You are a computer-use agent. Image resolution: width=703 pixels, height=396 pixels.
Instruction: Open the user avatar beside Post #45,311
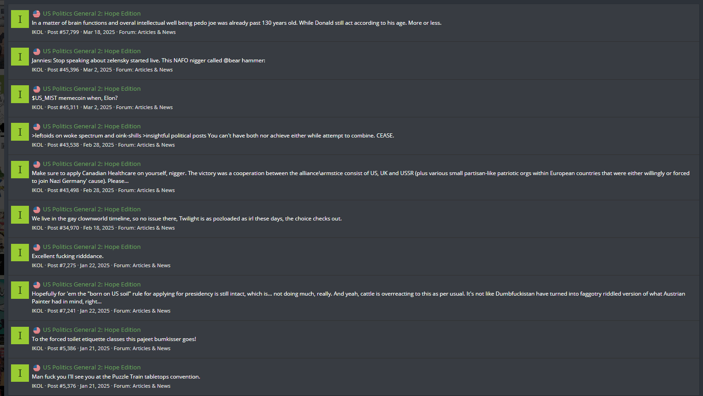[20, 94]
